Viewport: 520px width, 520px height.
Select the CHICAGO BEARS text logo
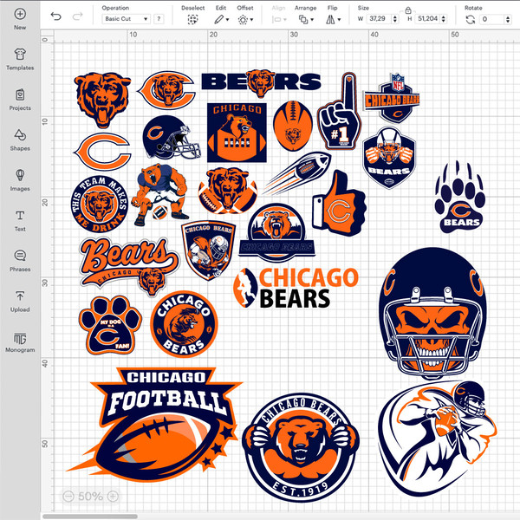pos(296,288)
